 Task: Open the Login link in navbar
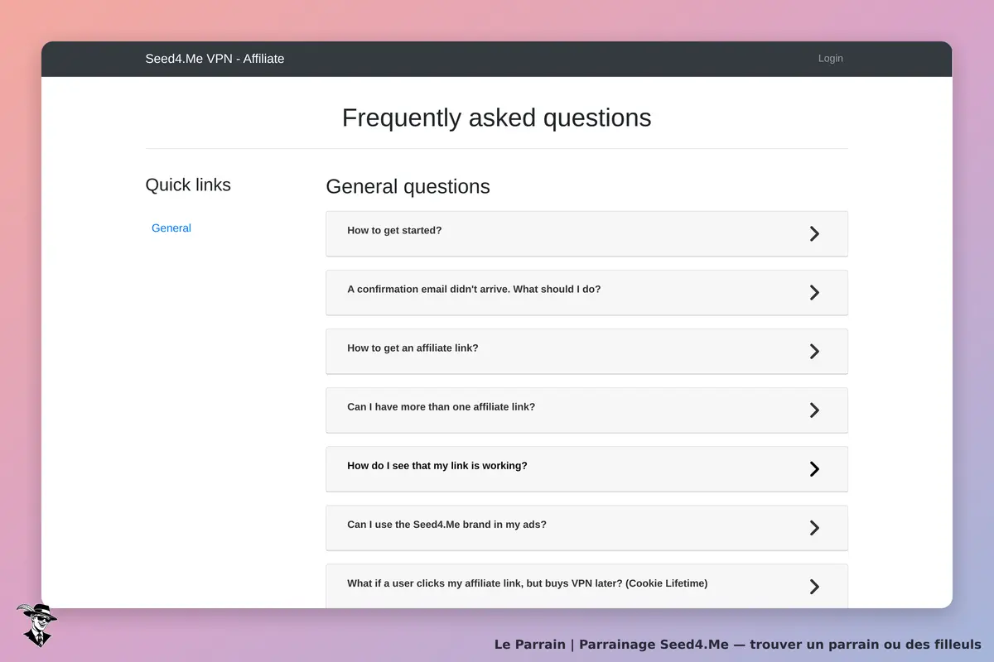click(831, 58)
